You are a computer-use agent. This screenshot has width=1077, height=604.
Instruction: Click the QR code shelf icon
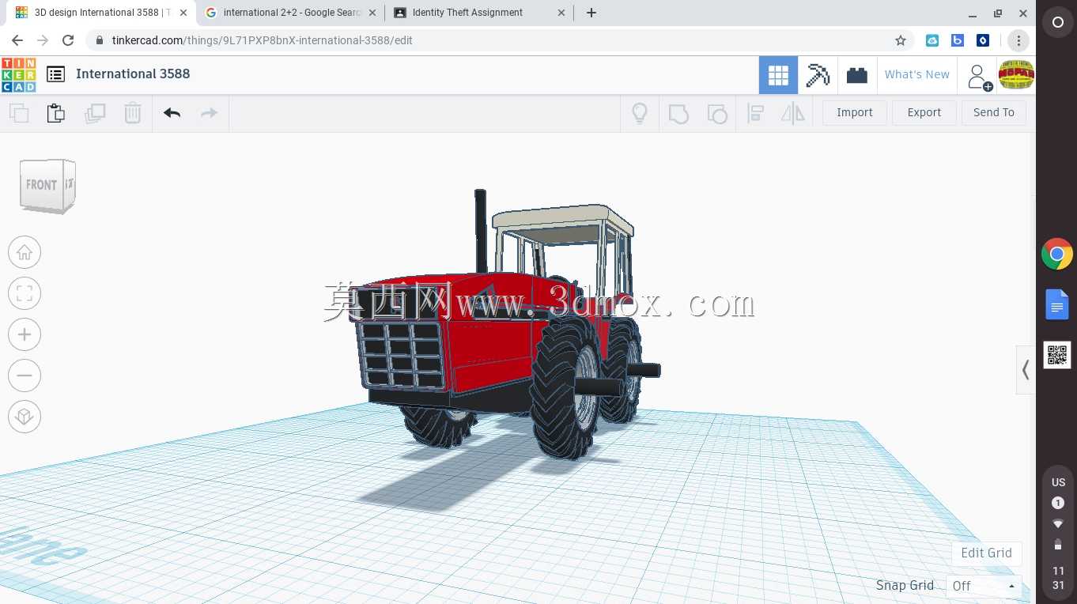coord(1057,355)
